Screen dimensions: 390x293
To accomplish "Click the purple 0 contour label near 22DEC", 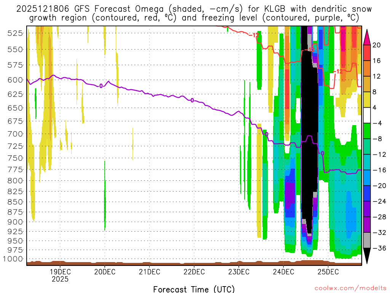I will tap(192, 100).
